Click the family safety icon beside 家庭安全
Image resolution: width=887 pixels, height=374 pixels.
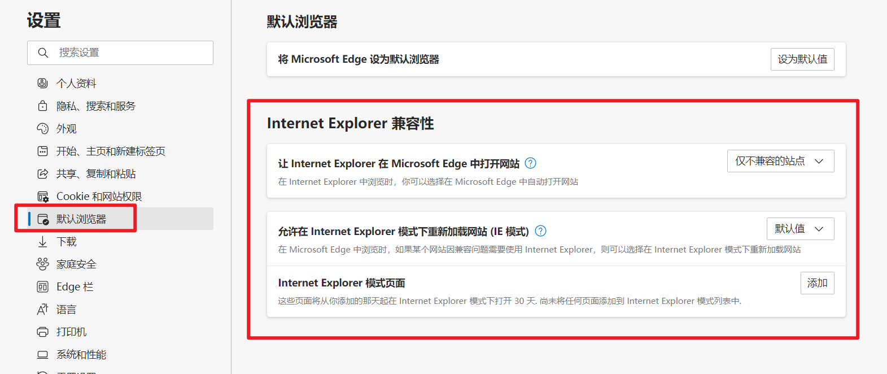42,264
